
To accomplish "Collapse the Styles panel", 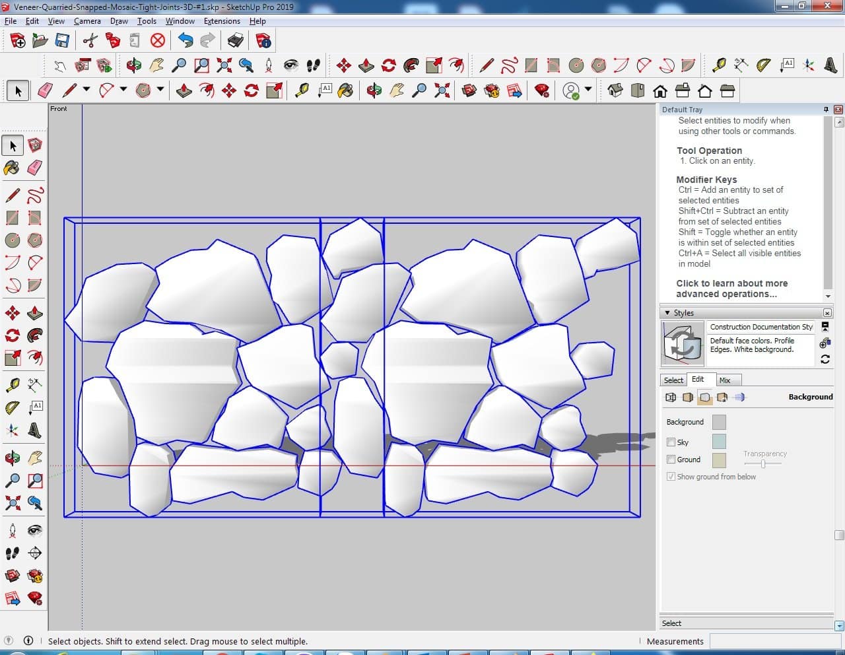I will tap(667, 313).
